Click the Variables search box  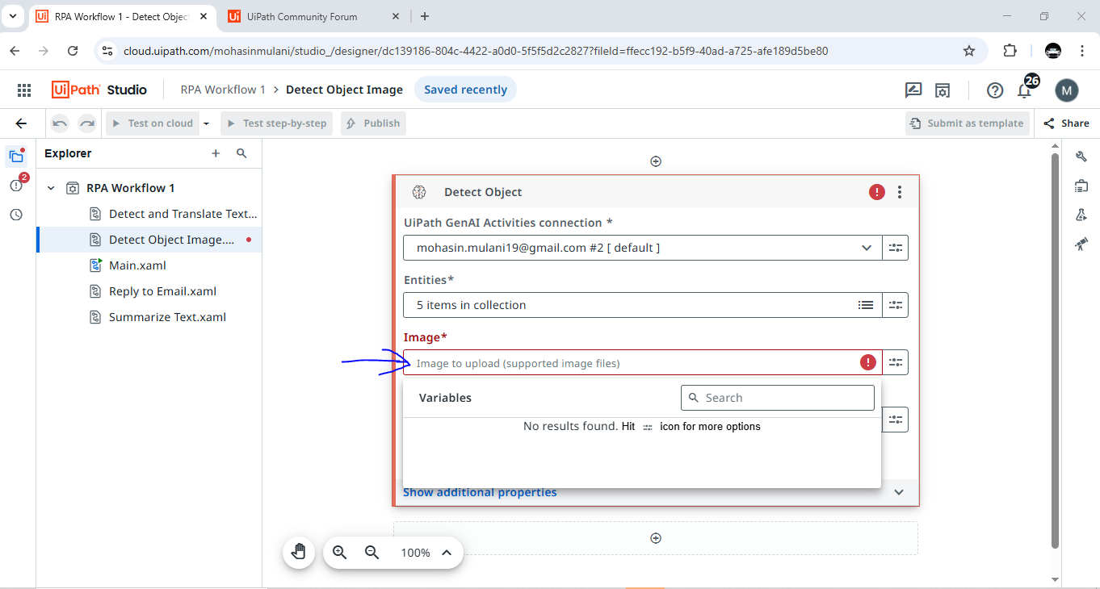tap(778, 398)
